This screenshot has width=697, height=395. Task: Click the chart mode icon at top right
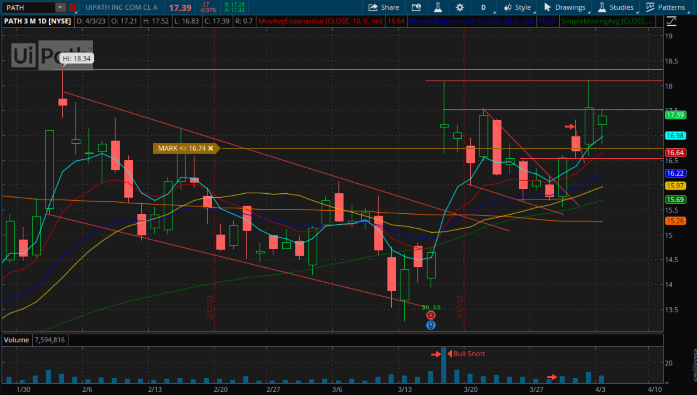point(672,21)
